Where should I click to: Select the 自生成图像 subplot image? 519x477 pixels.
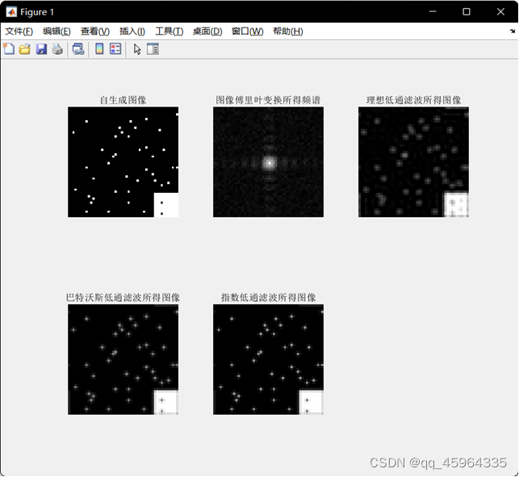(123, 162)
